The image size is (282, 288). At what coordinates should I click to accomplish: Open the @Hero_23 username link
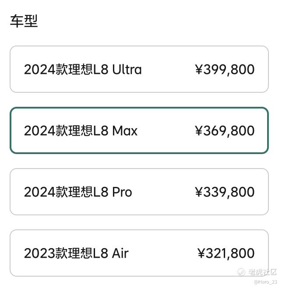tap(265, 282)
